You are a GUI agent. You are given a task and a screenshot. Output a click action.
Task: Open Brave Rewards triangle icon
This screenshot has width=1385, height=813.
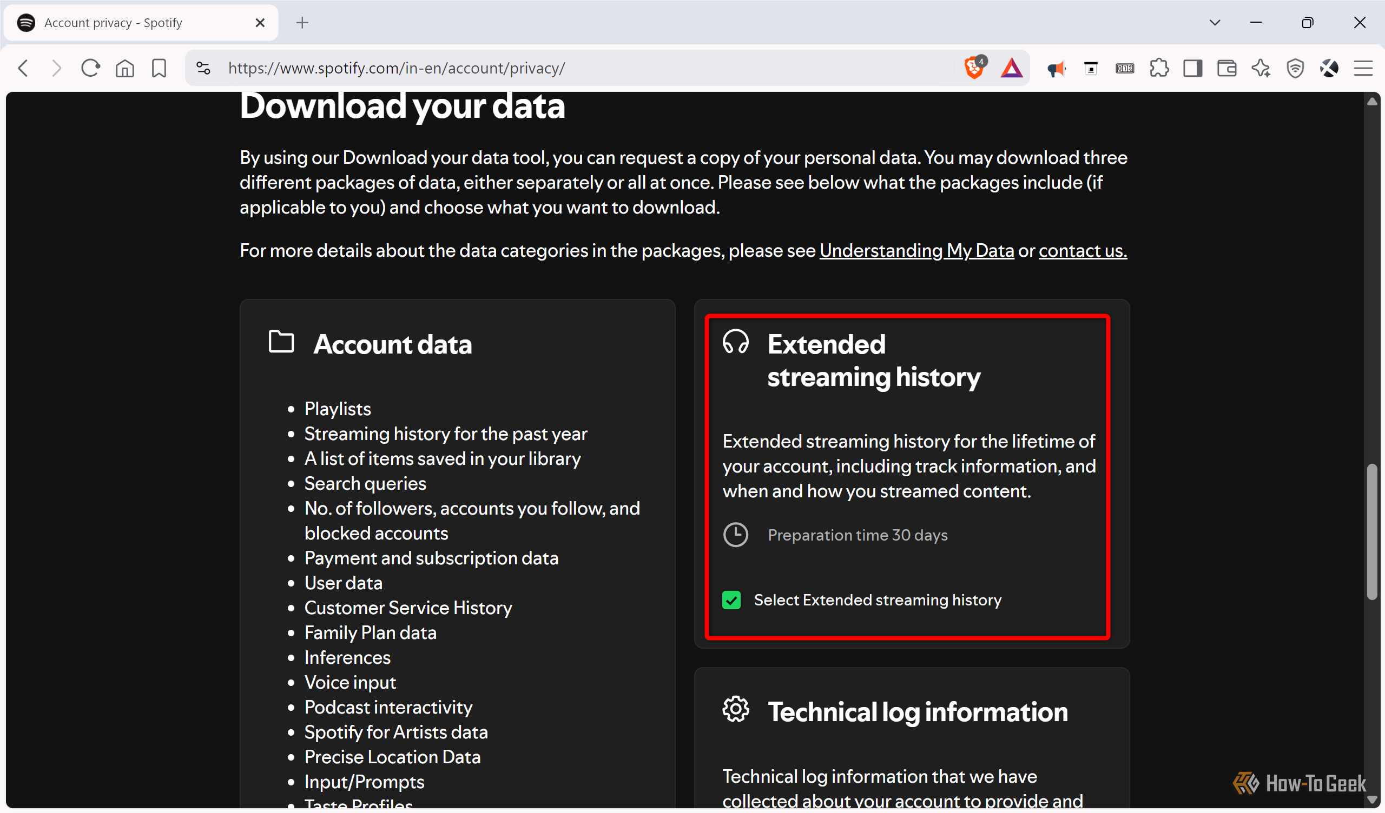click(1011, 68)
